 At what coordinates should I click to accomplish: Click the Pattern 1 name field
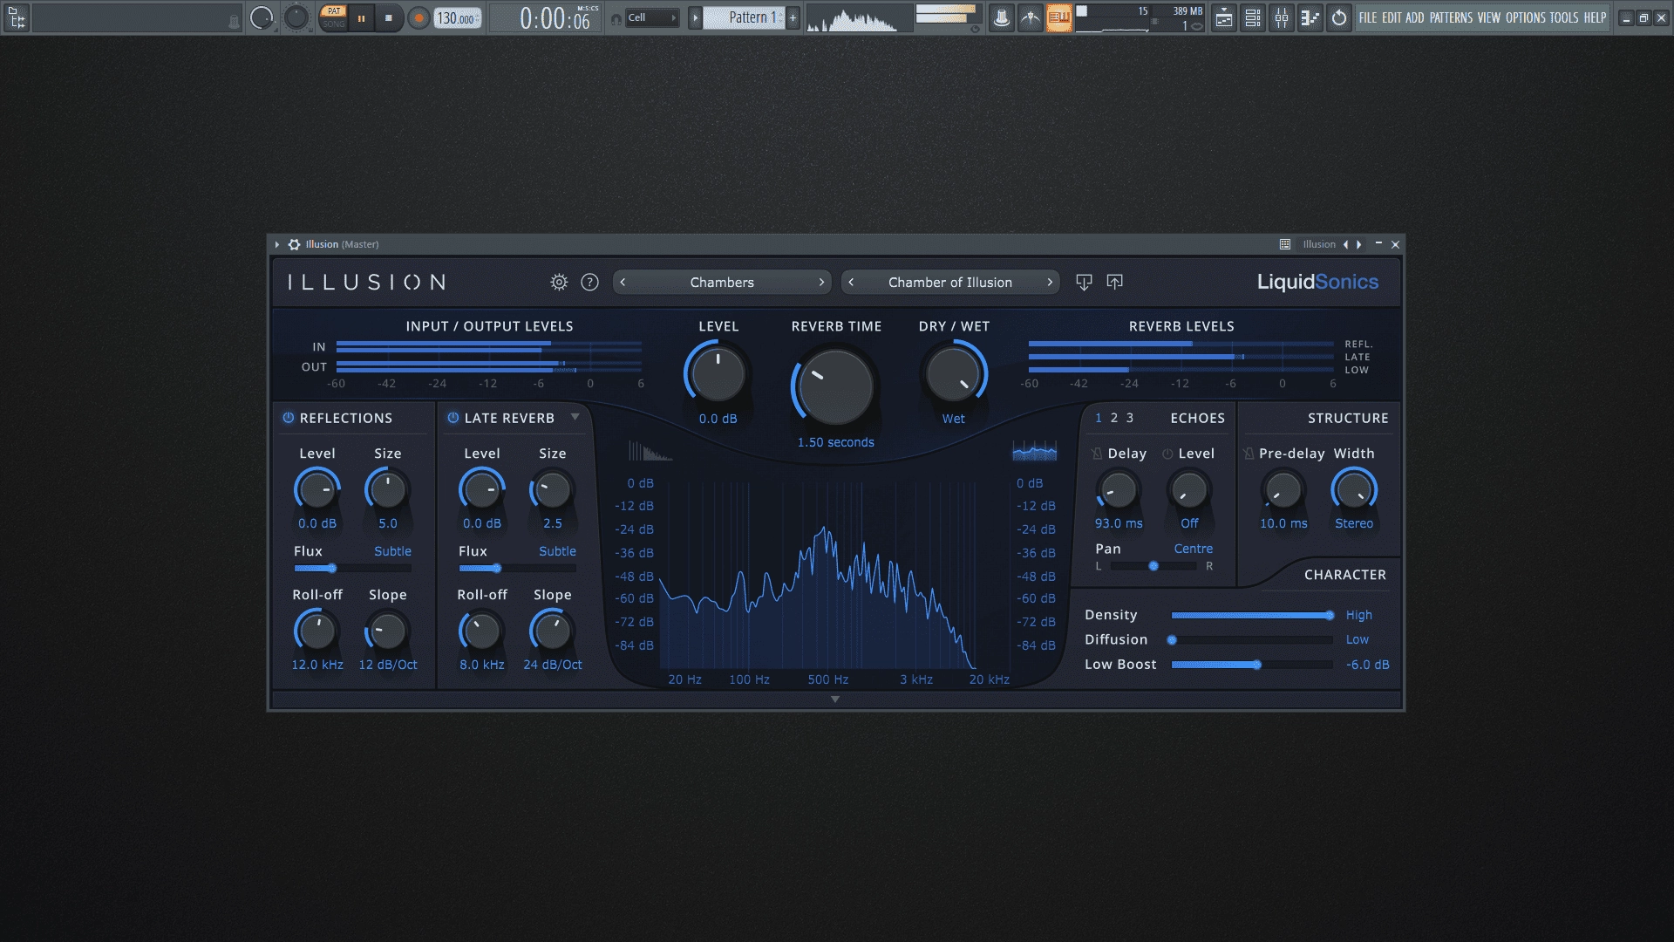point(745,17)
